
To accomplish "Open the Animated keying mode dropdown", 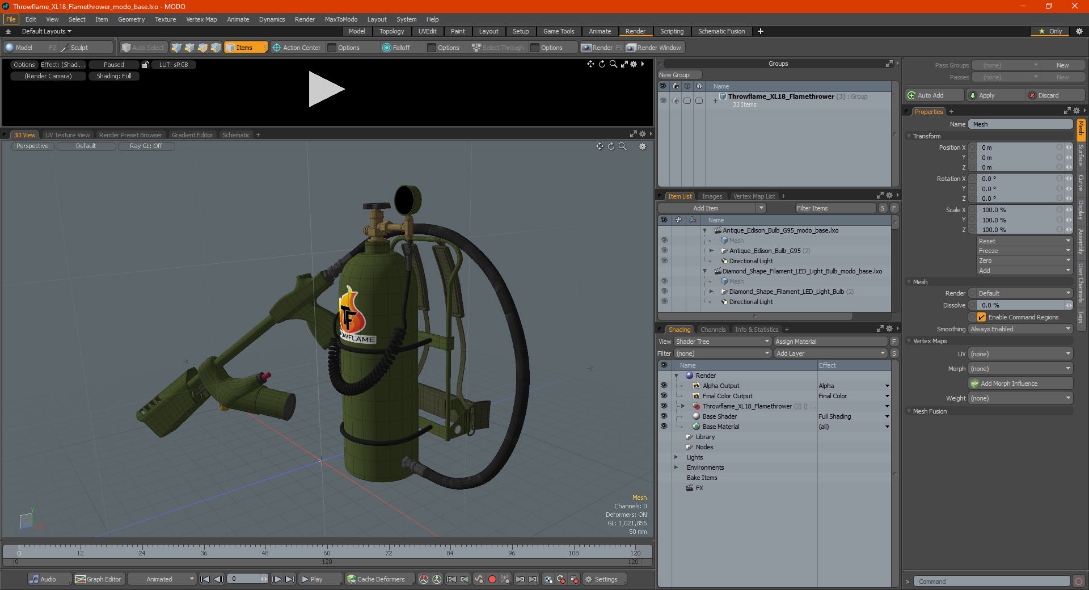I will (x=162, y=579).
